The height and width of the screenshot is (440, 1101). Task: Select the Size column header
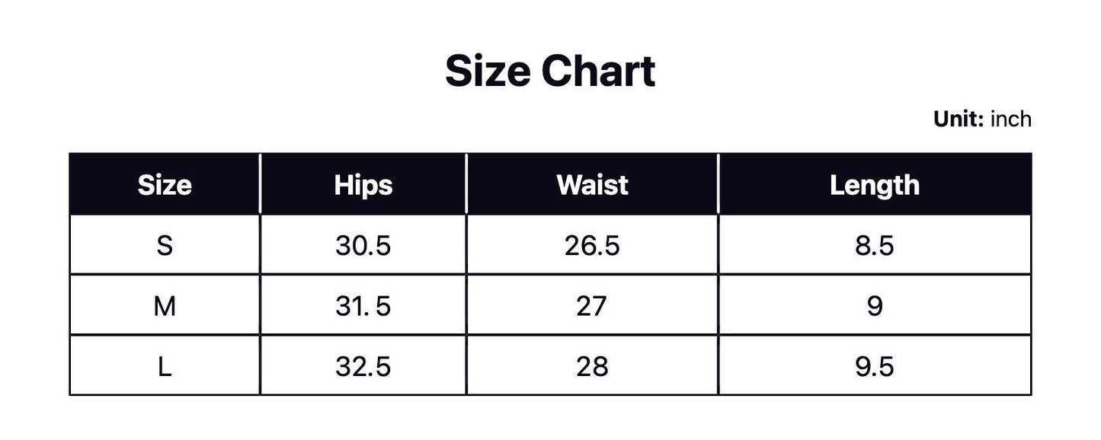(165, 185)
